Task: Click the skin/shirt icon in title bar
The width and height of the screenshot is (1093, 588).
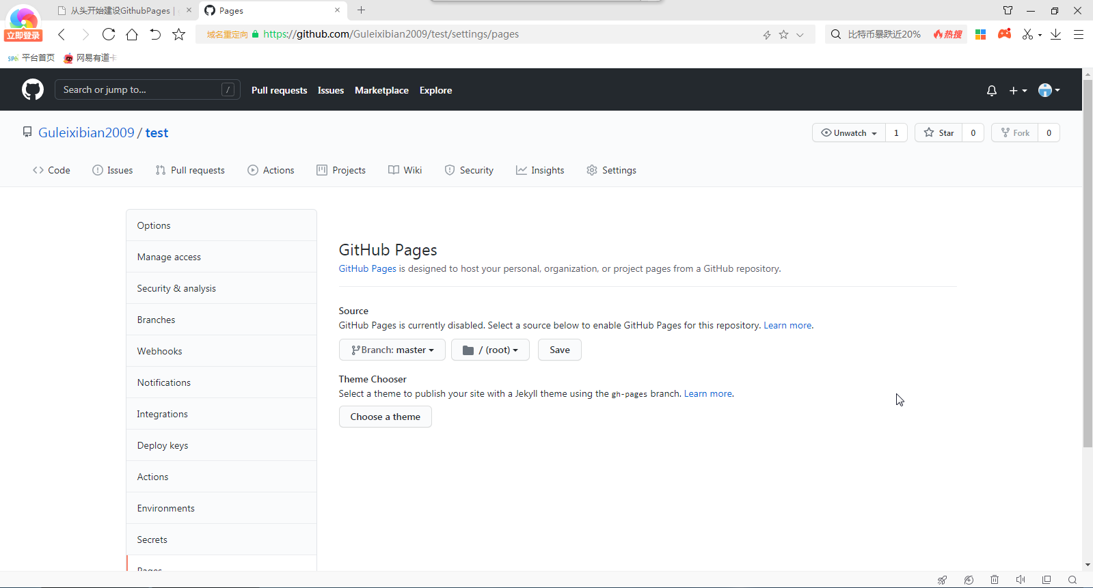Action: (x=1008, y=10)
